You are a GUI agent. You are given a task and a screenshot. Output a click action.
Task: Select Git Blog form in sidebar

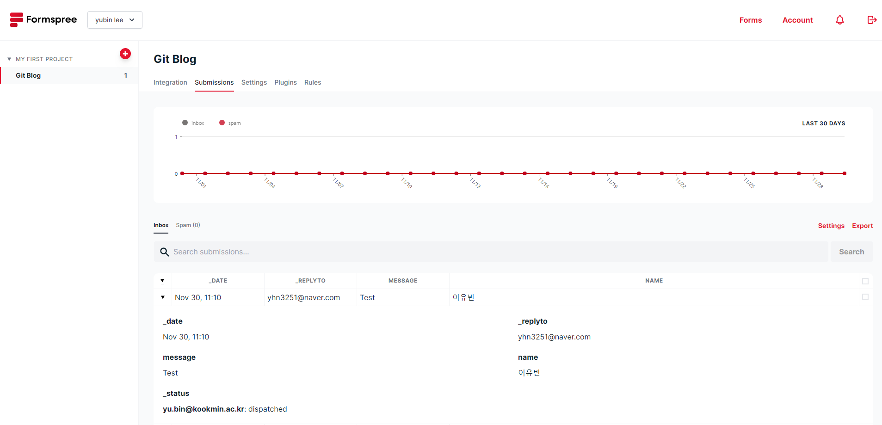coord(69,75)
